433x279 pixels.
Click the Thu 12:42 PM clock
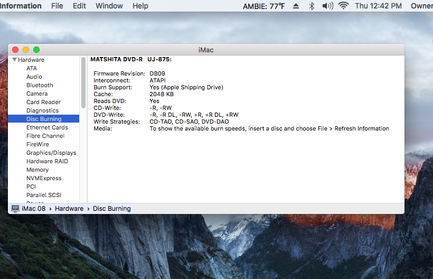click(x=378, y=6)
